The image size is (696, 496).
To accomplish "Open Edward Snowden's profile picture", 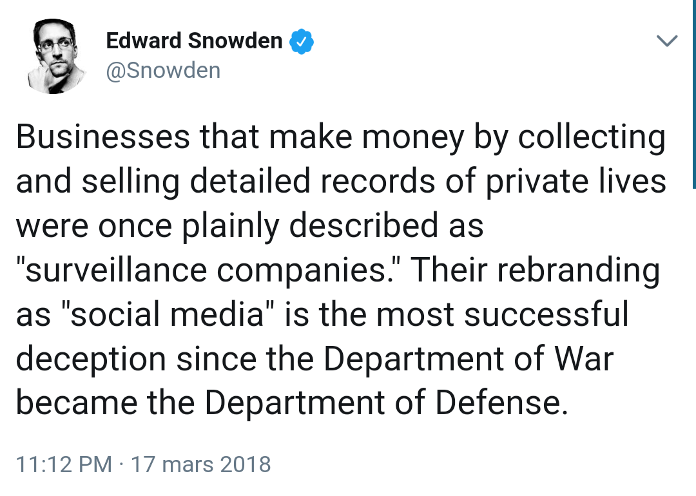I will (58, 55).
